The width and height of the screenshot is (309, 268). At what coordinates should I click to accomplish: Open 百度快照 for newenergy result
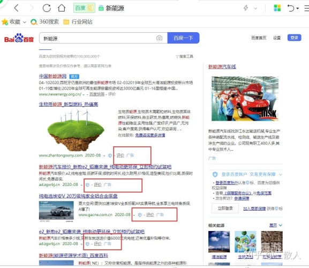click(x=97, y=94)
